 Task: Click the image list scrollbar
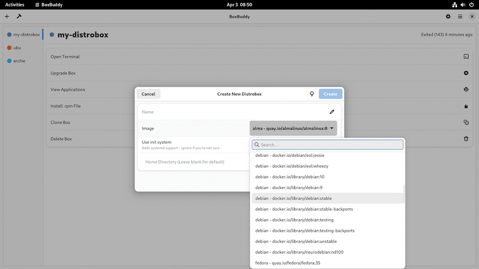click(404, 194)
